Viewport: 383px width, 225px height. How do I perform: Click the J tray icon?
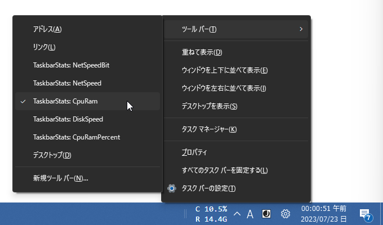(x=266, y=214)
